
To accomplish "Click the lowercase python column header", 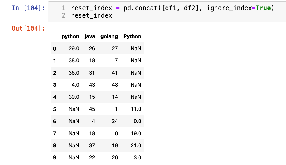I will [70, 36].
